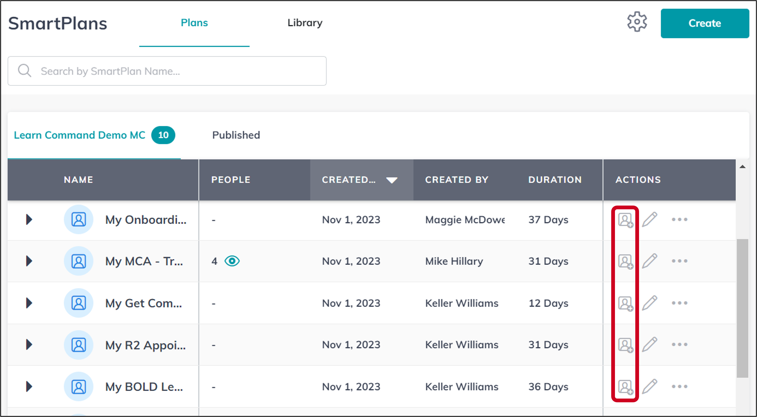757x417 pixels.
Task: Open the My R2 Appoi... plan name
Action: [146, 345]
